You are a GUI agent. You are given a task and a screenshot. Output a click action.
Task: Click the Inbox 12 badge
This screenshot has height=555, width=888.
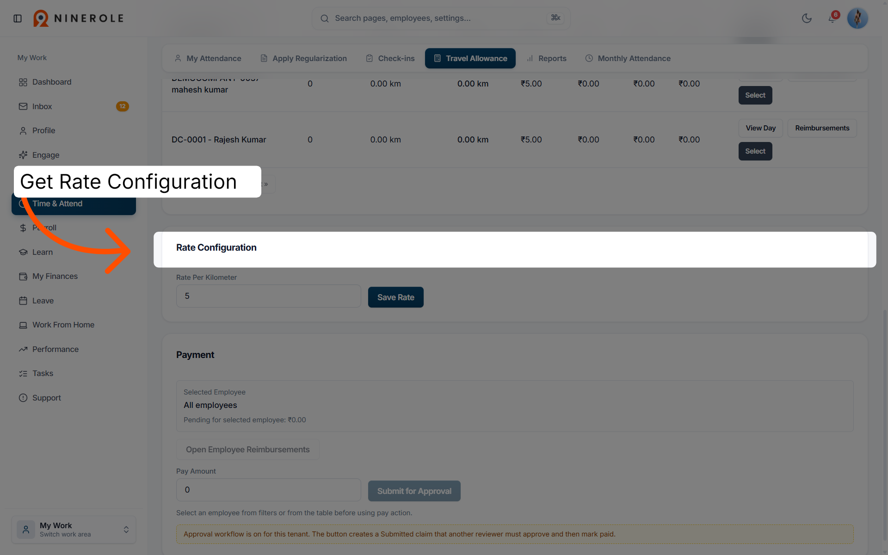pyautogui.click(x=123, y=106)
